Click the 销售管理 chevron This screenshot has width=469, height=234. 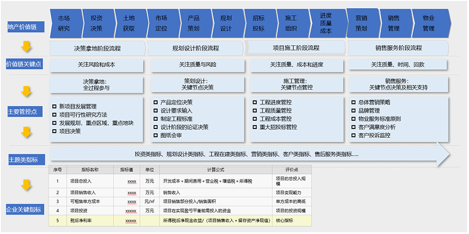(x=395, y=23)
